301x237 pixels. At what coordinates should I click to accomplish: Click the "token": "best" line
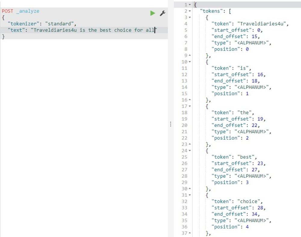click(234, 157)
